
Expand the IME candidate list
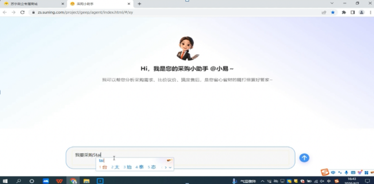[x=170, y=168]
